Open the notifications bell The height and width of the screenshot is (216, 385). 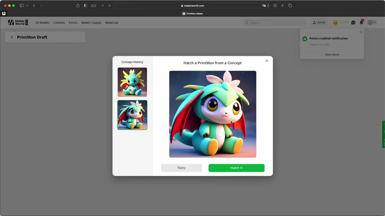click(x=362, y=22)
